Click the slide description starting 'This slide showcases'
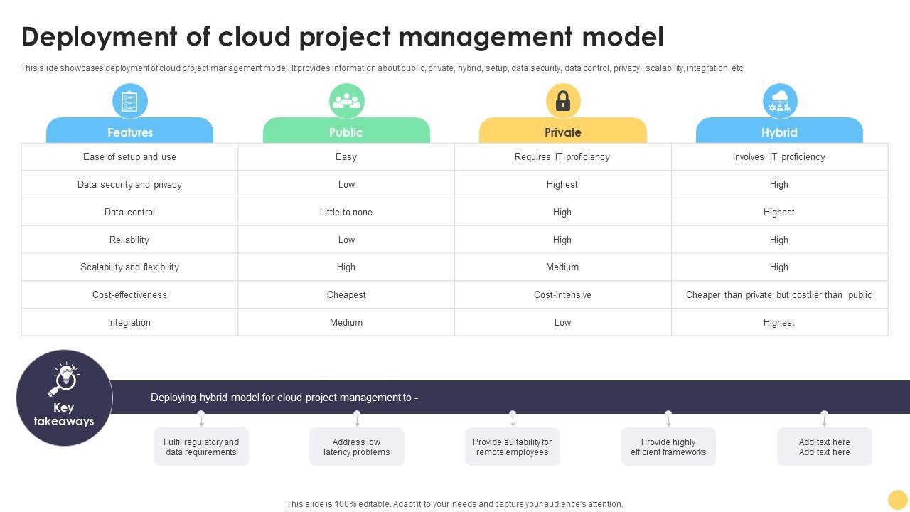The width and height of the screenshot is (910, 512). (382, 68)
